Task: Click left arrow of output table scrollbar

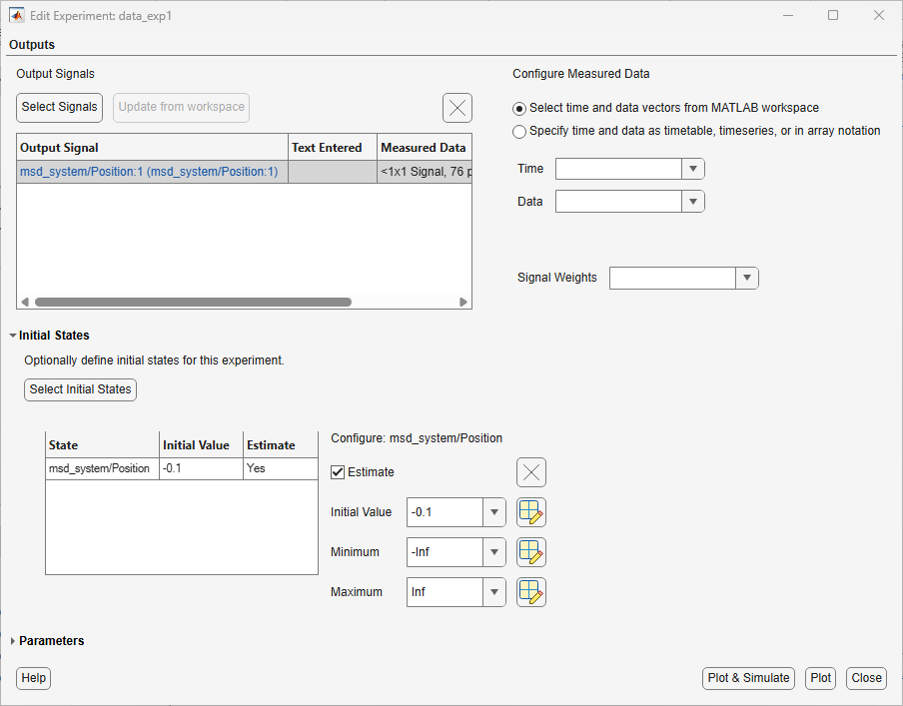Action: click(25, 302)
